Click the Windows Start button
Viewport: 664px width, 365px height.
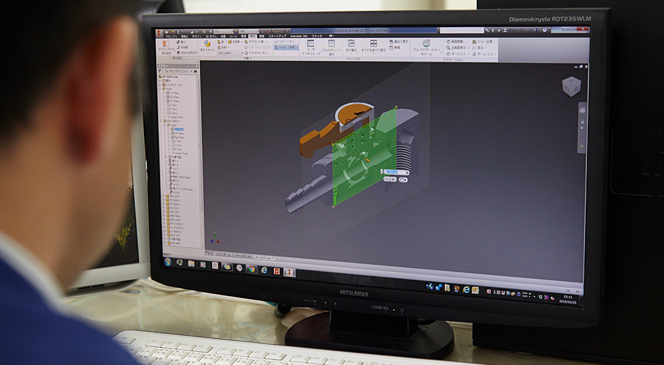point(168,261)
